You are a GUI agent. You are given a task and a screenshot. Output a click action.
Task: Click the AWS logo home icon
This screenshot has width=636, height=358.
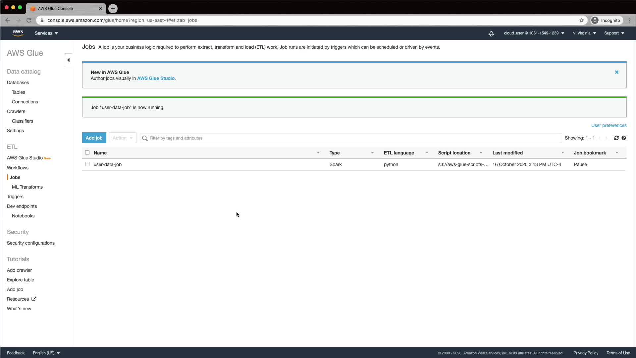point(18,33)
